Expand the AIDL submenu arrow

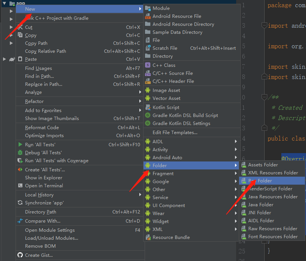236,141
